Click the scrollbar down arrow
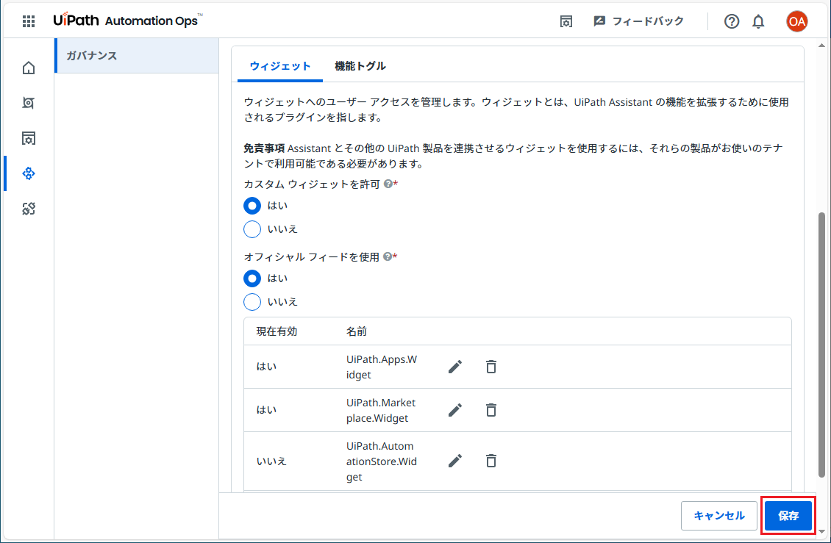831x543 pixels. (821, 531)
